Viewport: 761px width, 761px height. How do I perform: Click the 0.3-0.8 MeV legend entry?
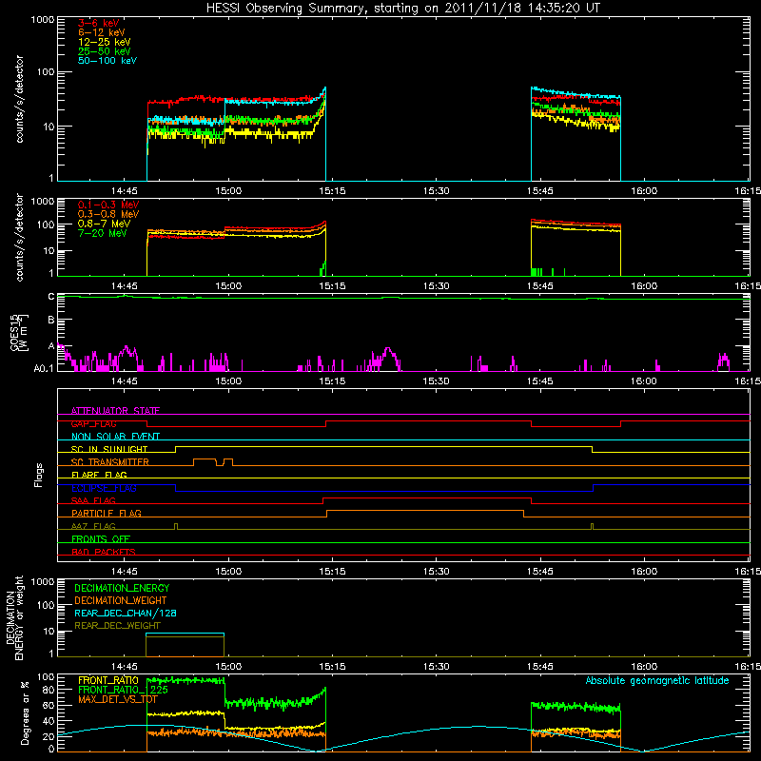(x=108, y=214)
